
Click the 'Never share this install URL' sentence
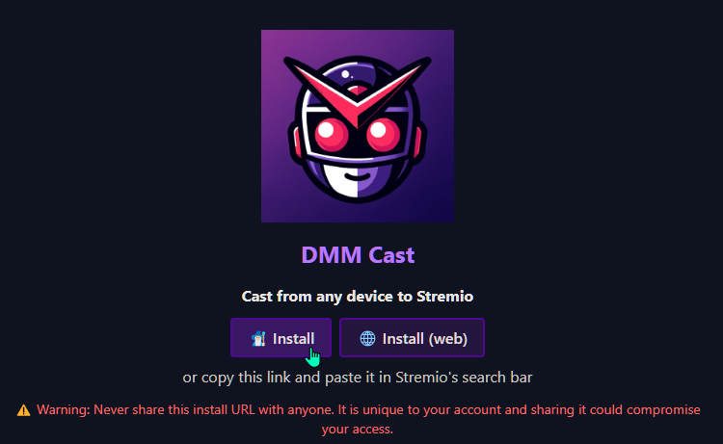coord(214,410)
